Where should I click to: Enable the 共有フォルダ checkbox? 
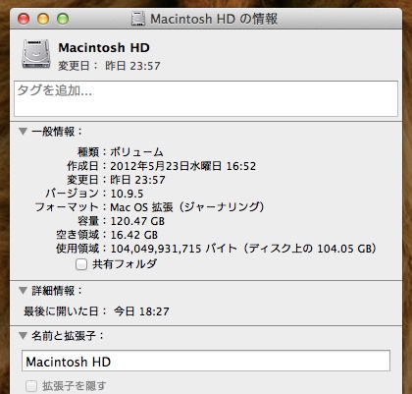[x=81, y=264]
